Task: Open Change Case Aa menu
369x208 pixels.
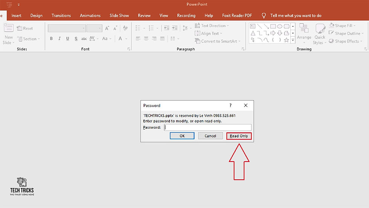Action: click(106, 39)
